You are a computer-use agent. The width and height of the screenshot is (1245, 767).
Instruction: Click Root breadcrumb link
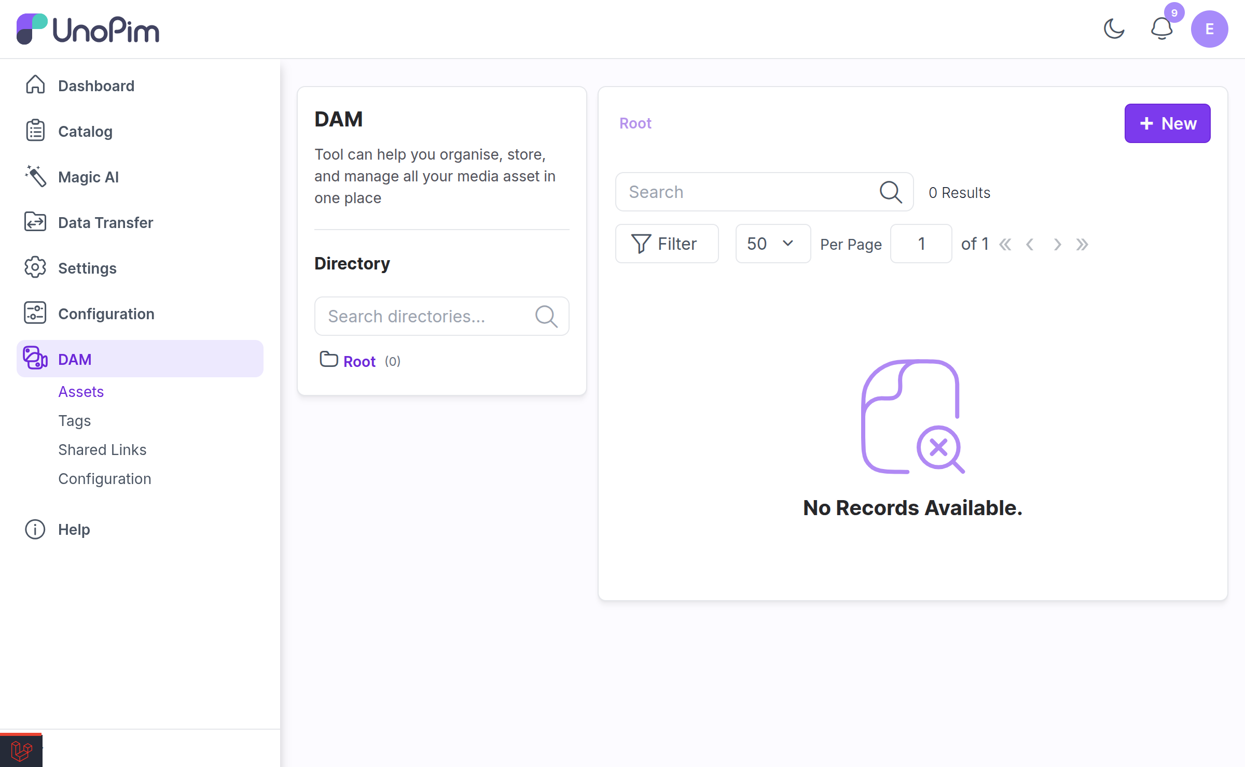click(635, 123)
